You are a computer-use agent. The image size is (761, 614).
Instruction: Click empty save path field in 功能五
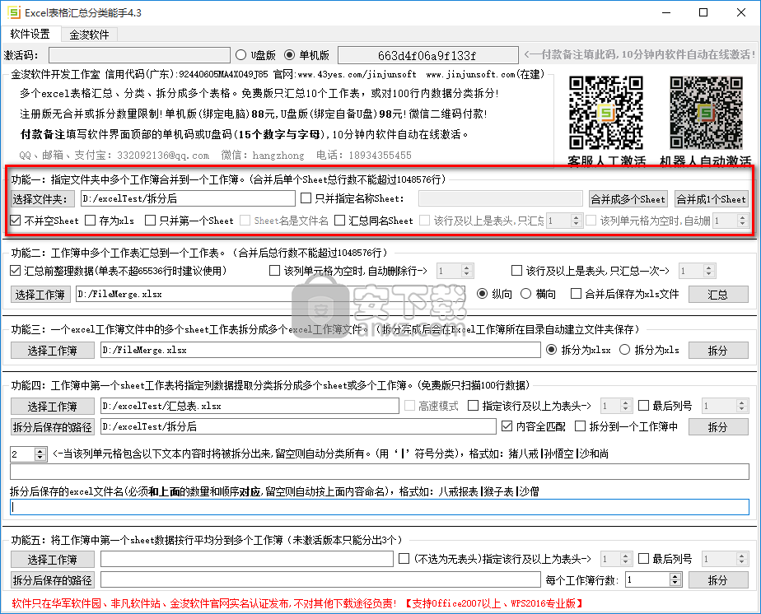(x=320, y=579)
